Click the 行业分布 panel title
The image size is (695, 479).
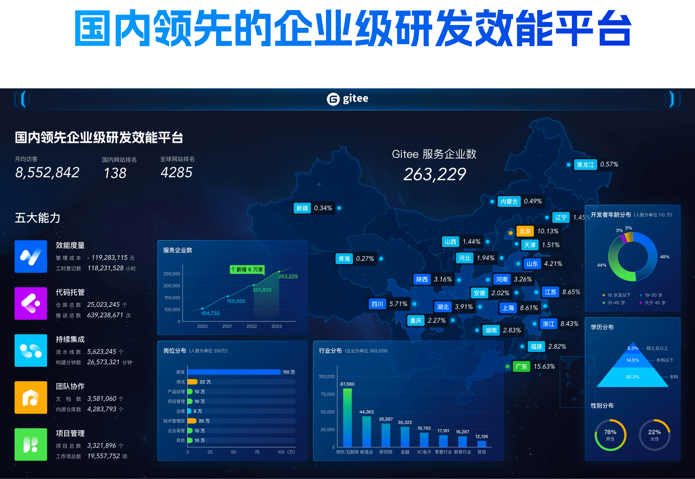point(330,351)
